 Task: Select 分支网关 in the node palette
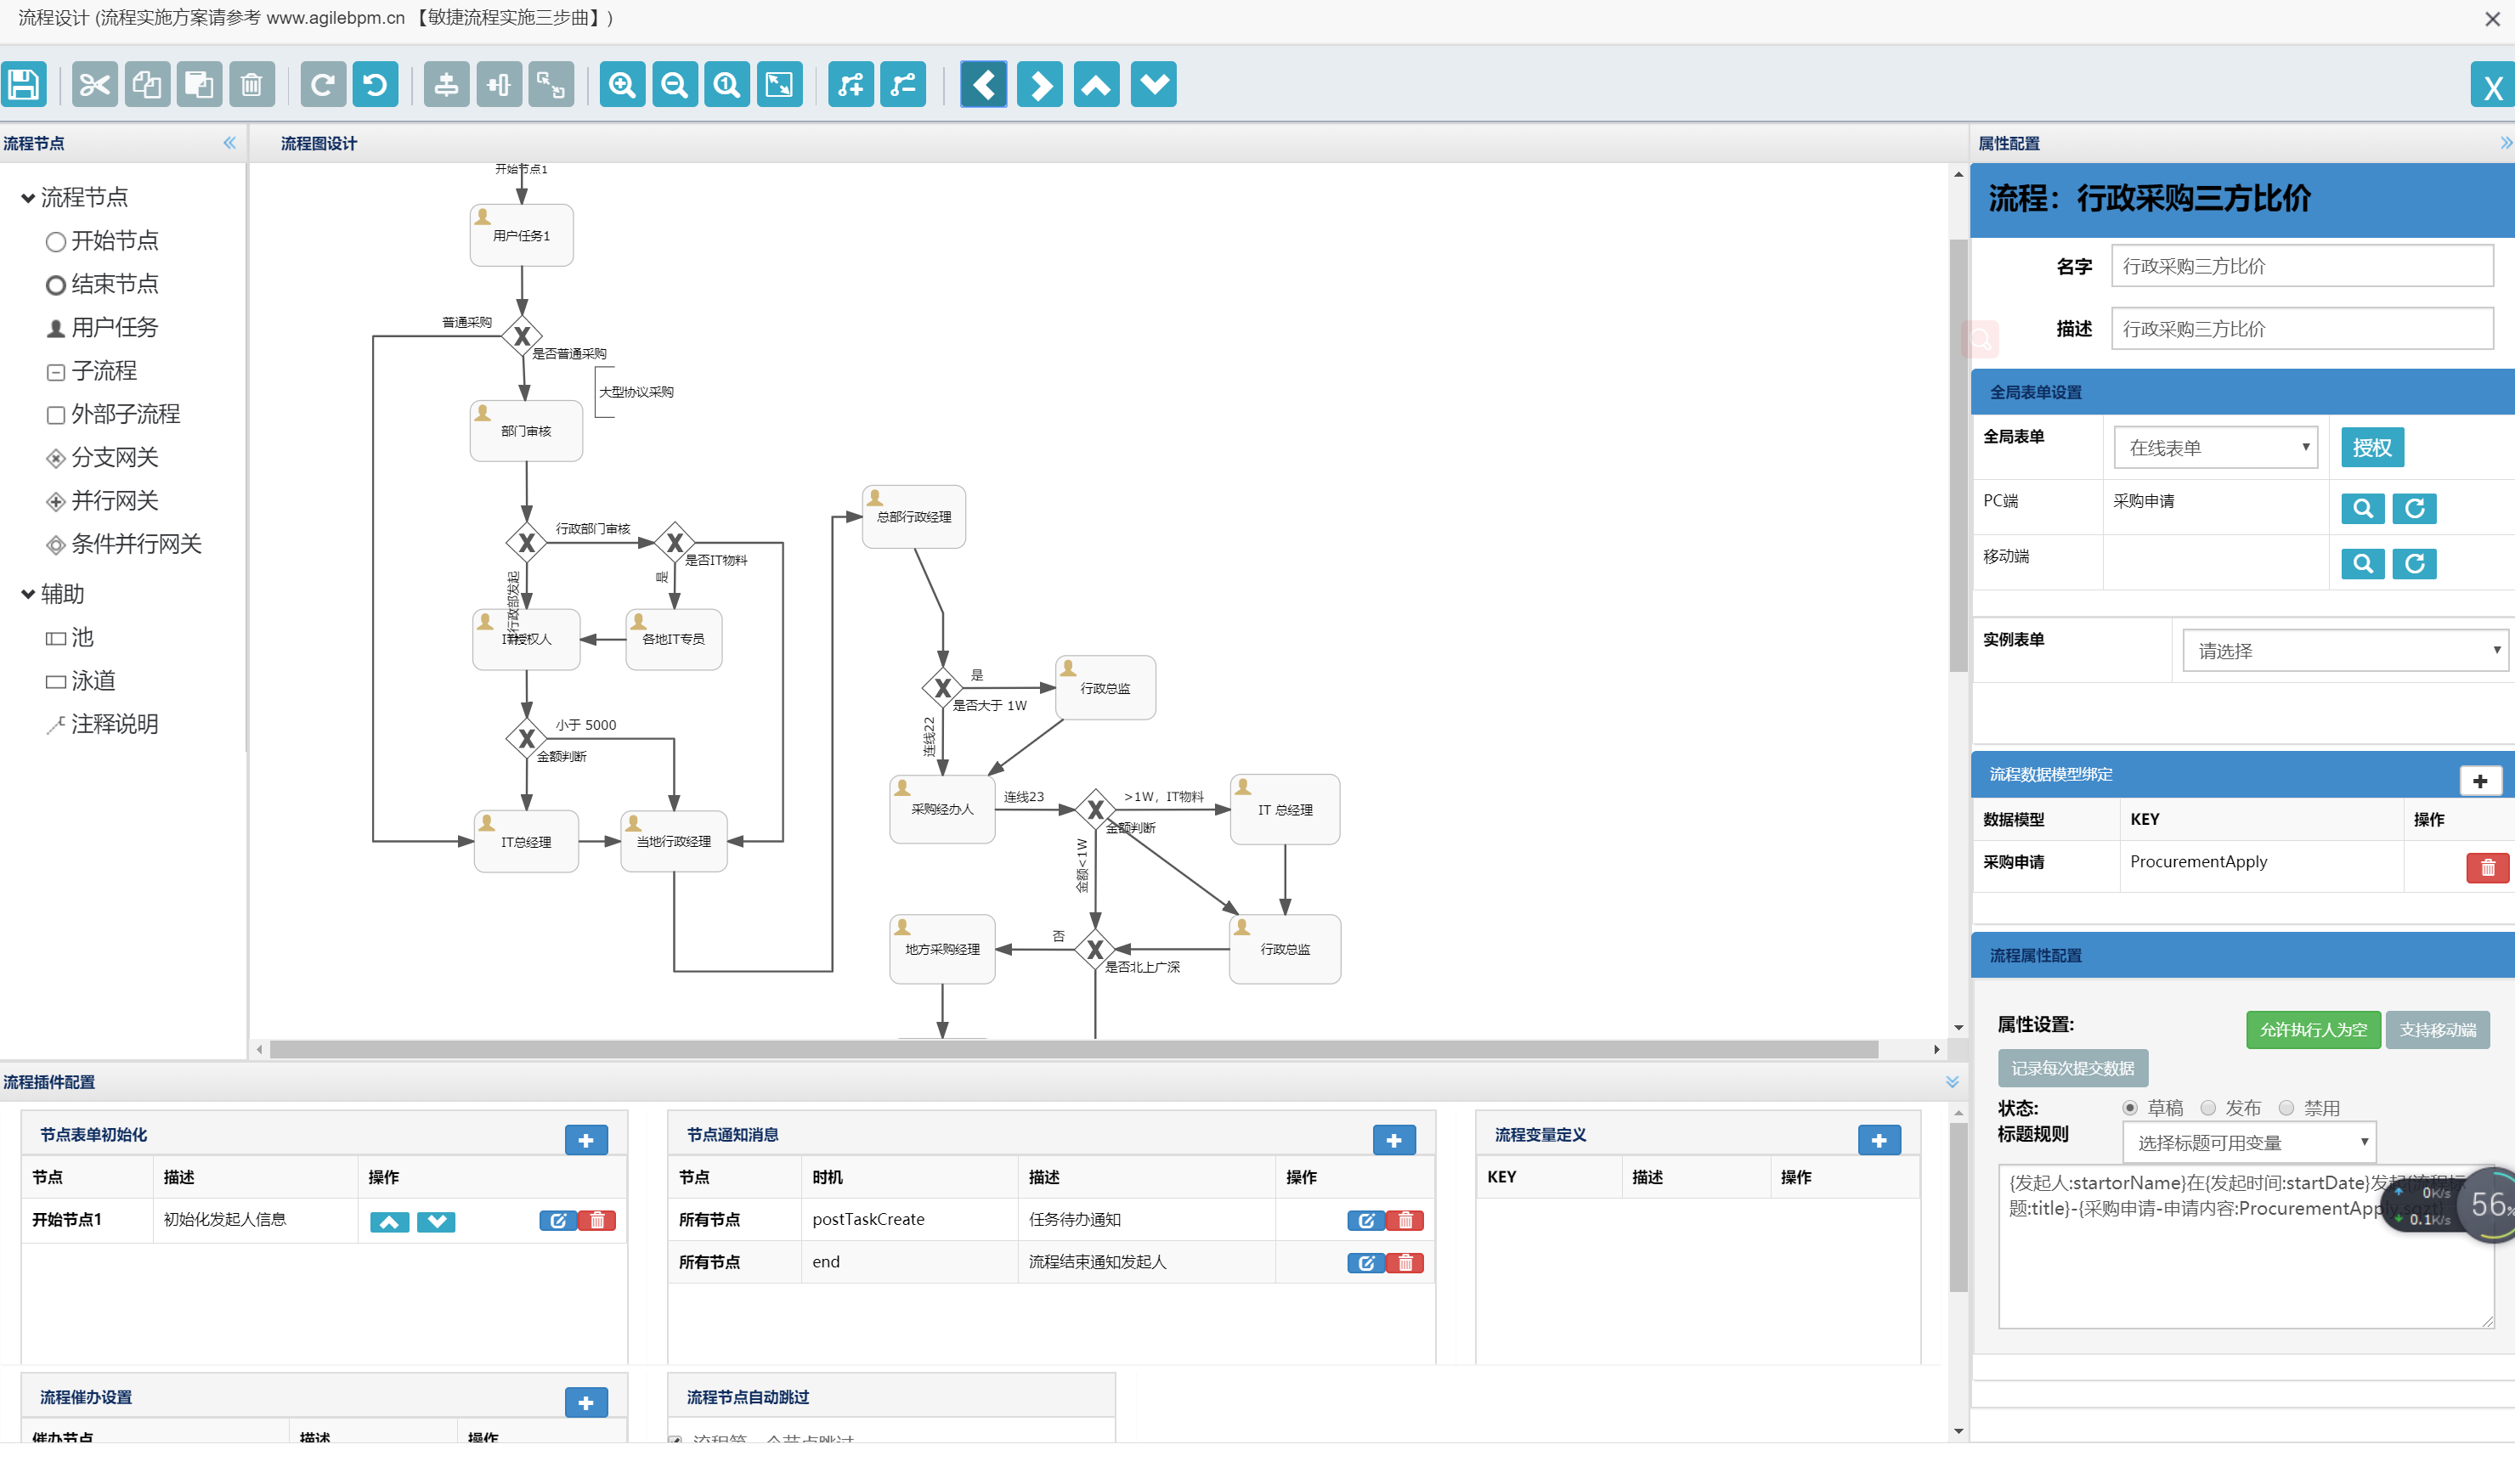[x=102, y=458]
